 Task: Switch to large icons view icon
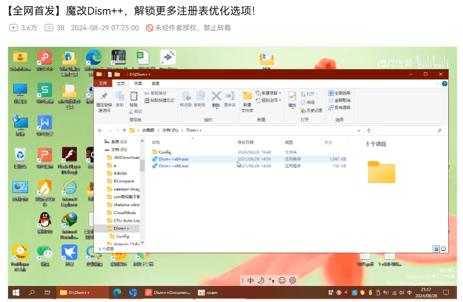pyautogui.click(x=443, y=249)
